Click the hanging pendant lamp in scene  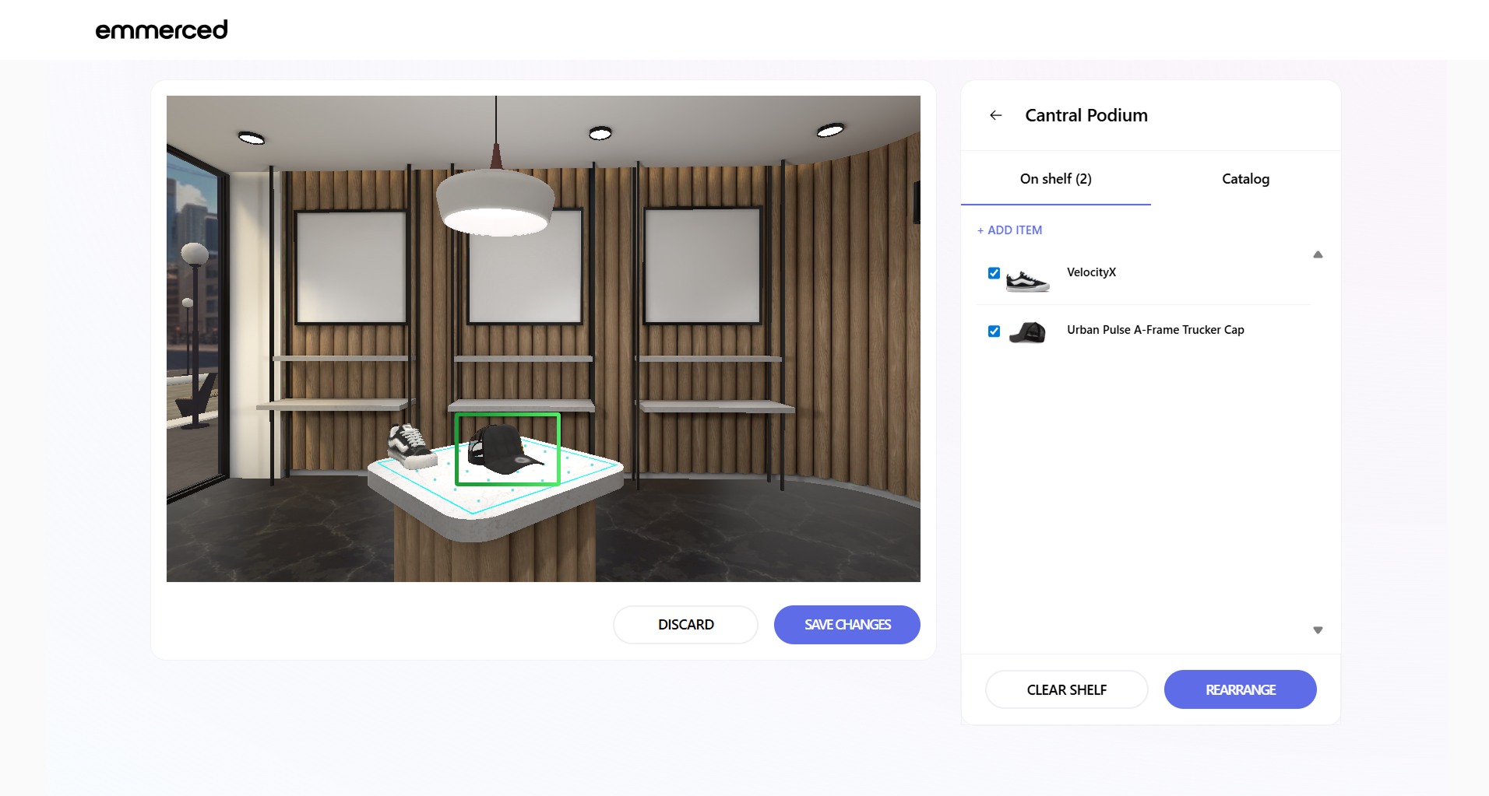coord(495,202)
